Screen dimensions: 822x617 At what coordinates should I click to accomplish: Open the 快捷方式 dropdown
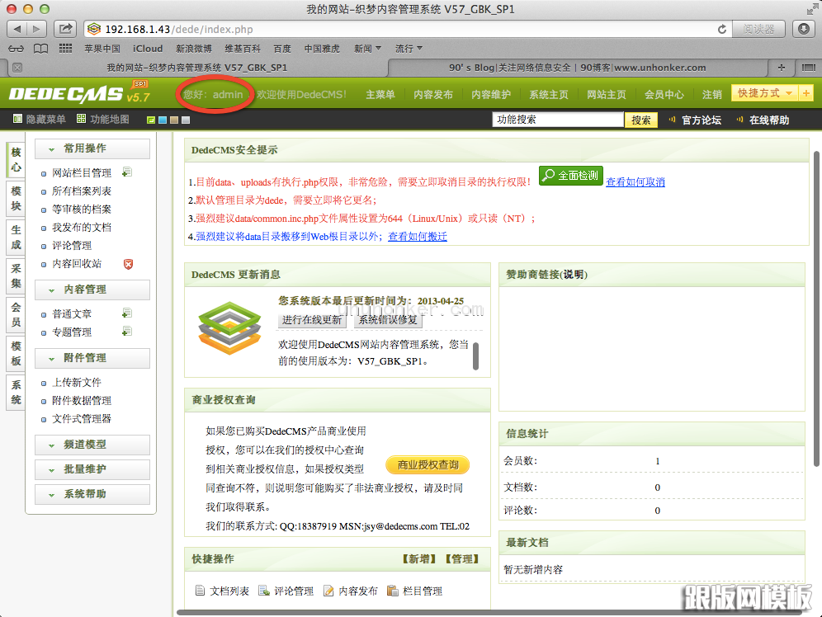click(765, 93)
